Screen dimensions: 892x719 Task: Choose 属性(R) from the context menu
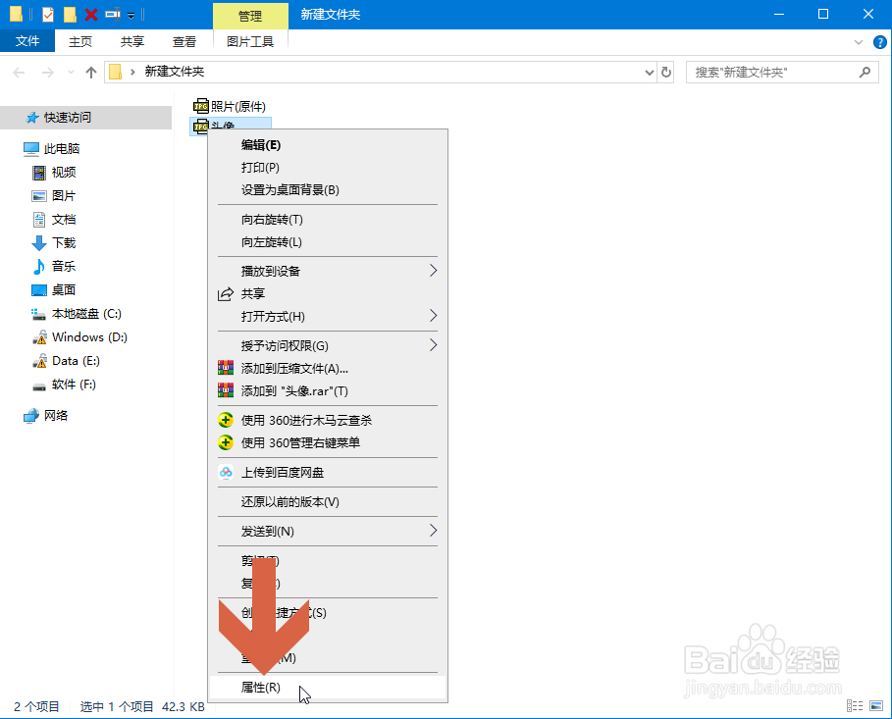click(328, 688)
